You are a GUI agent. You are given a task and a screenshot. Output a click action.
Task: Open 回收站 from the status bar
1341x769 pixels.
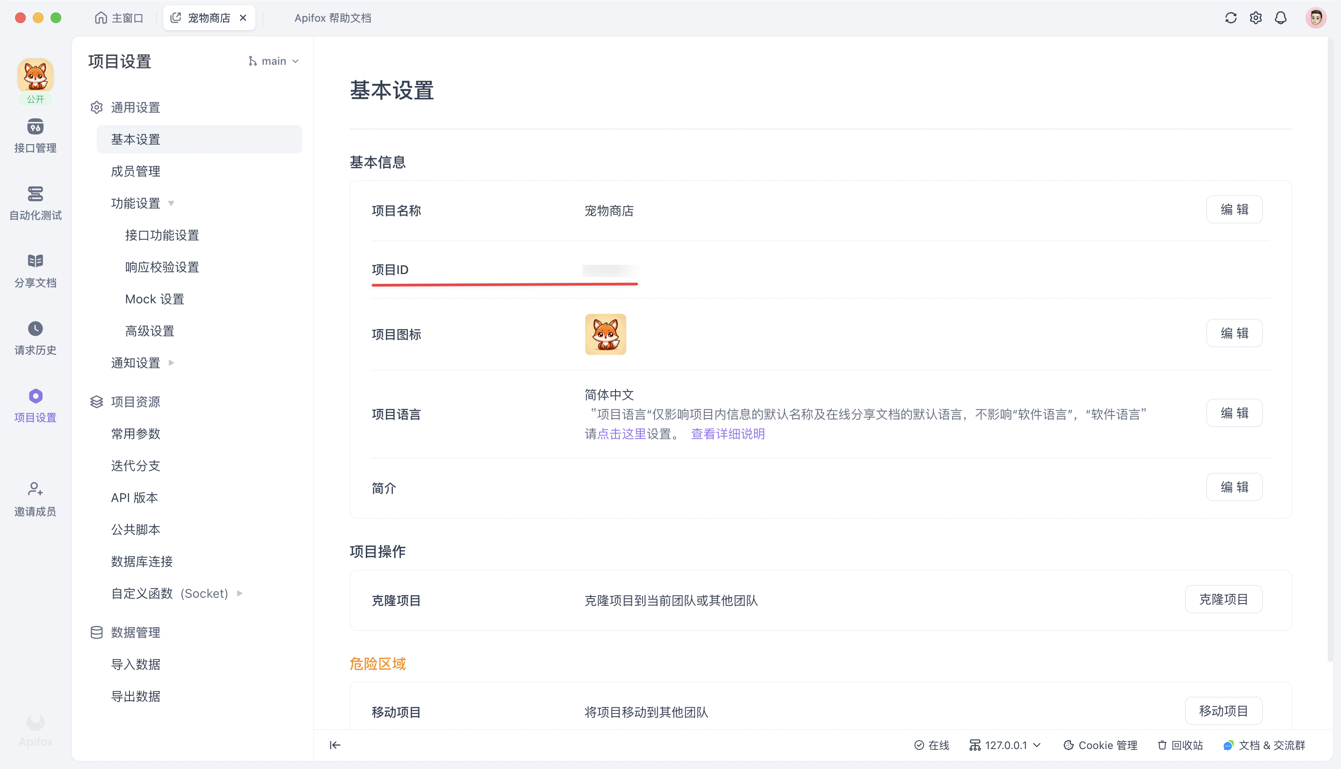(1180, 745)
